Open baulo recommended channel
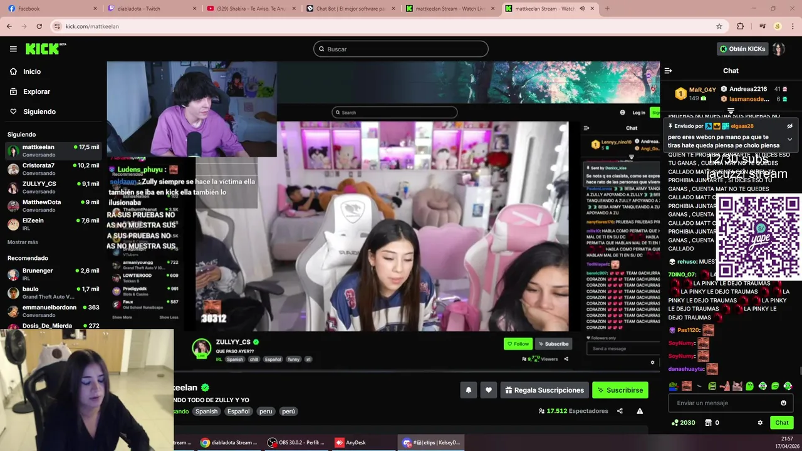This screenshot has height=451, width=802. pyautogui.click(x=53, y=293)
